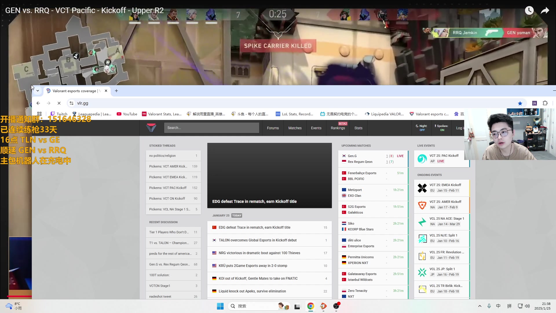This screenshot has width=556, height=313.
Task: Open the Liquipedia VALORANT bookmark
Action: coord(384,114)
